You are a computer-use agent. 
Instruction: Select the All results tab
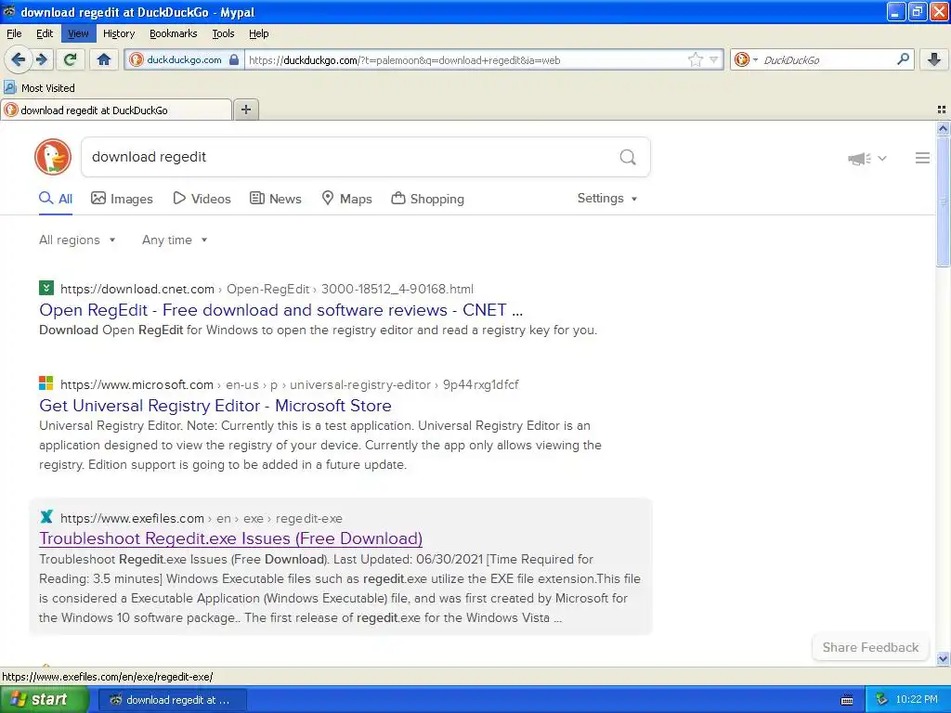[56, 199]
